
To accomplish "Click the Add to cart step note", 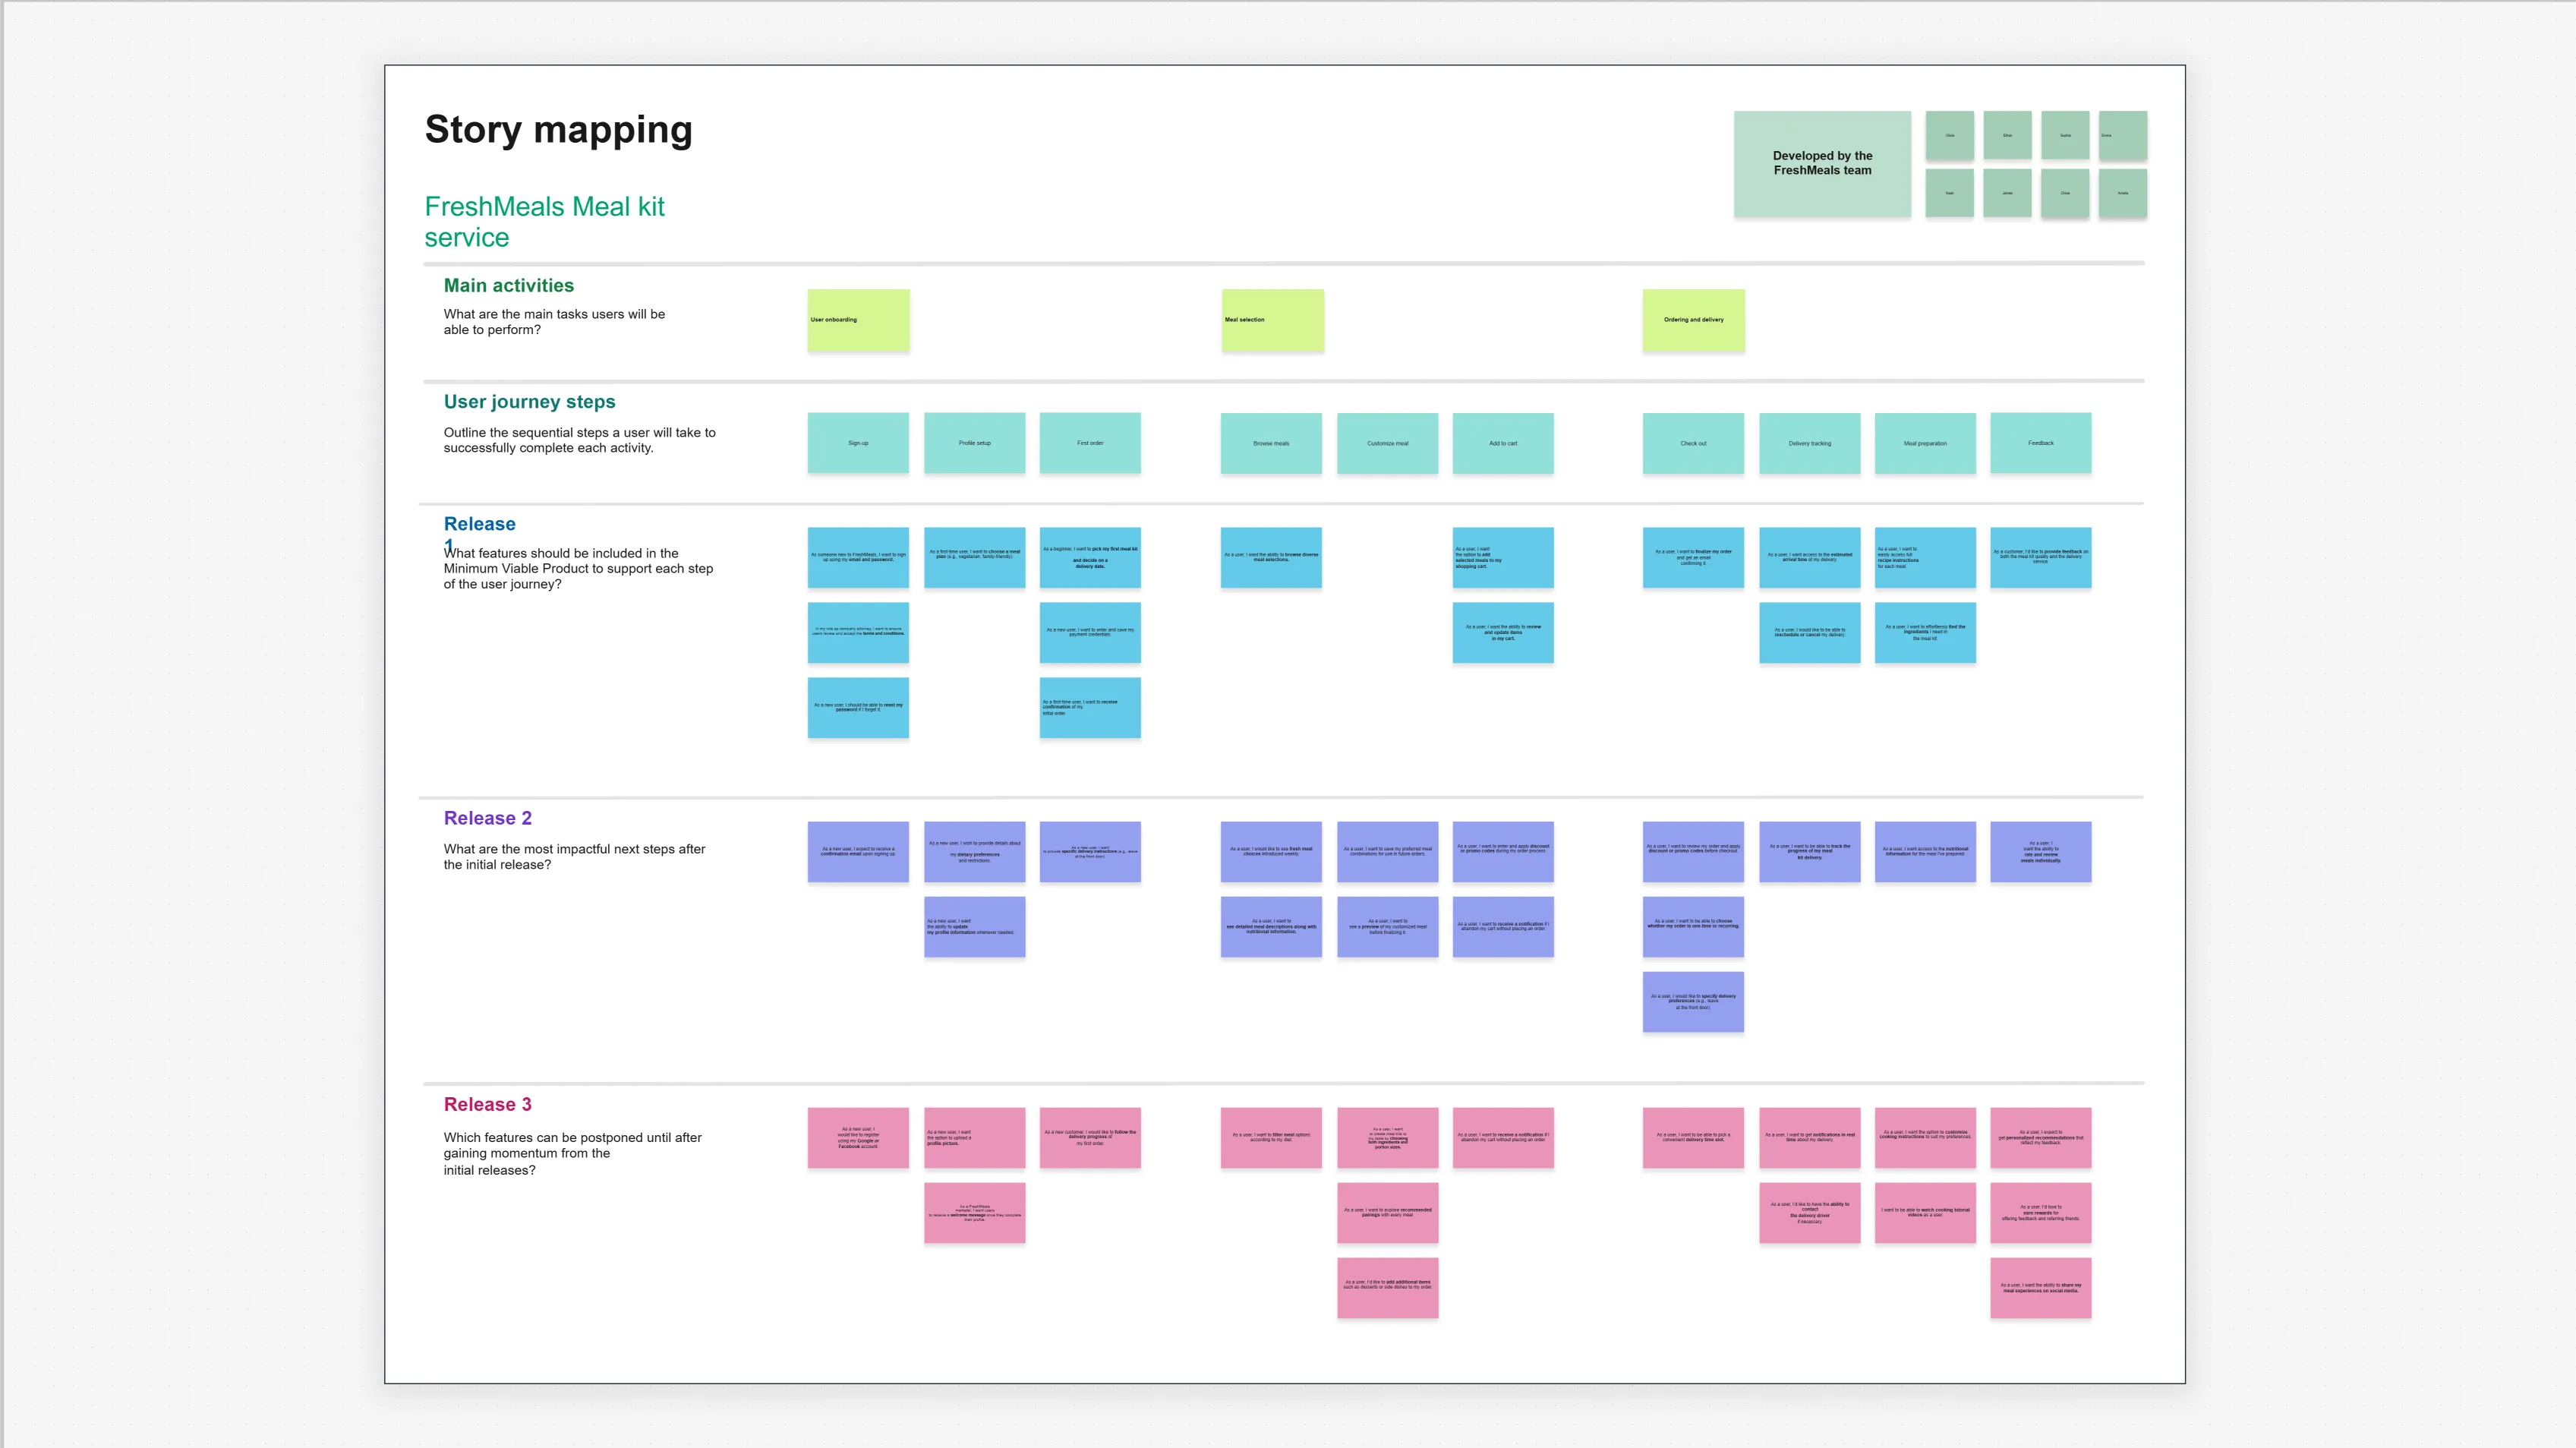I will pyautogui.click(x=1503, y=443).
